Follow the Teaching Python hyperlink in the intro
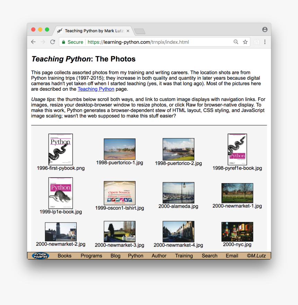This screenshot has width=298, height=305. (x=96, y=89)
